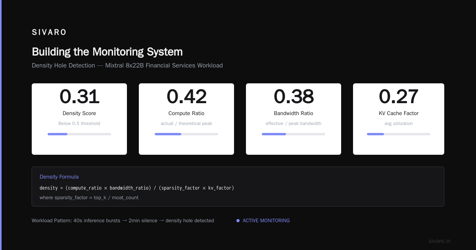Click the 'Below 0.5 threshold' note
Image resolution: width=476 pixels, height=250 pixels.
pos(79,123)
